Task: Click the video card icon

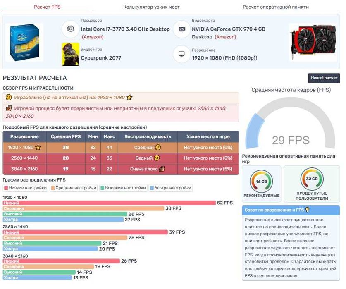Action: [x=181, y=29]
